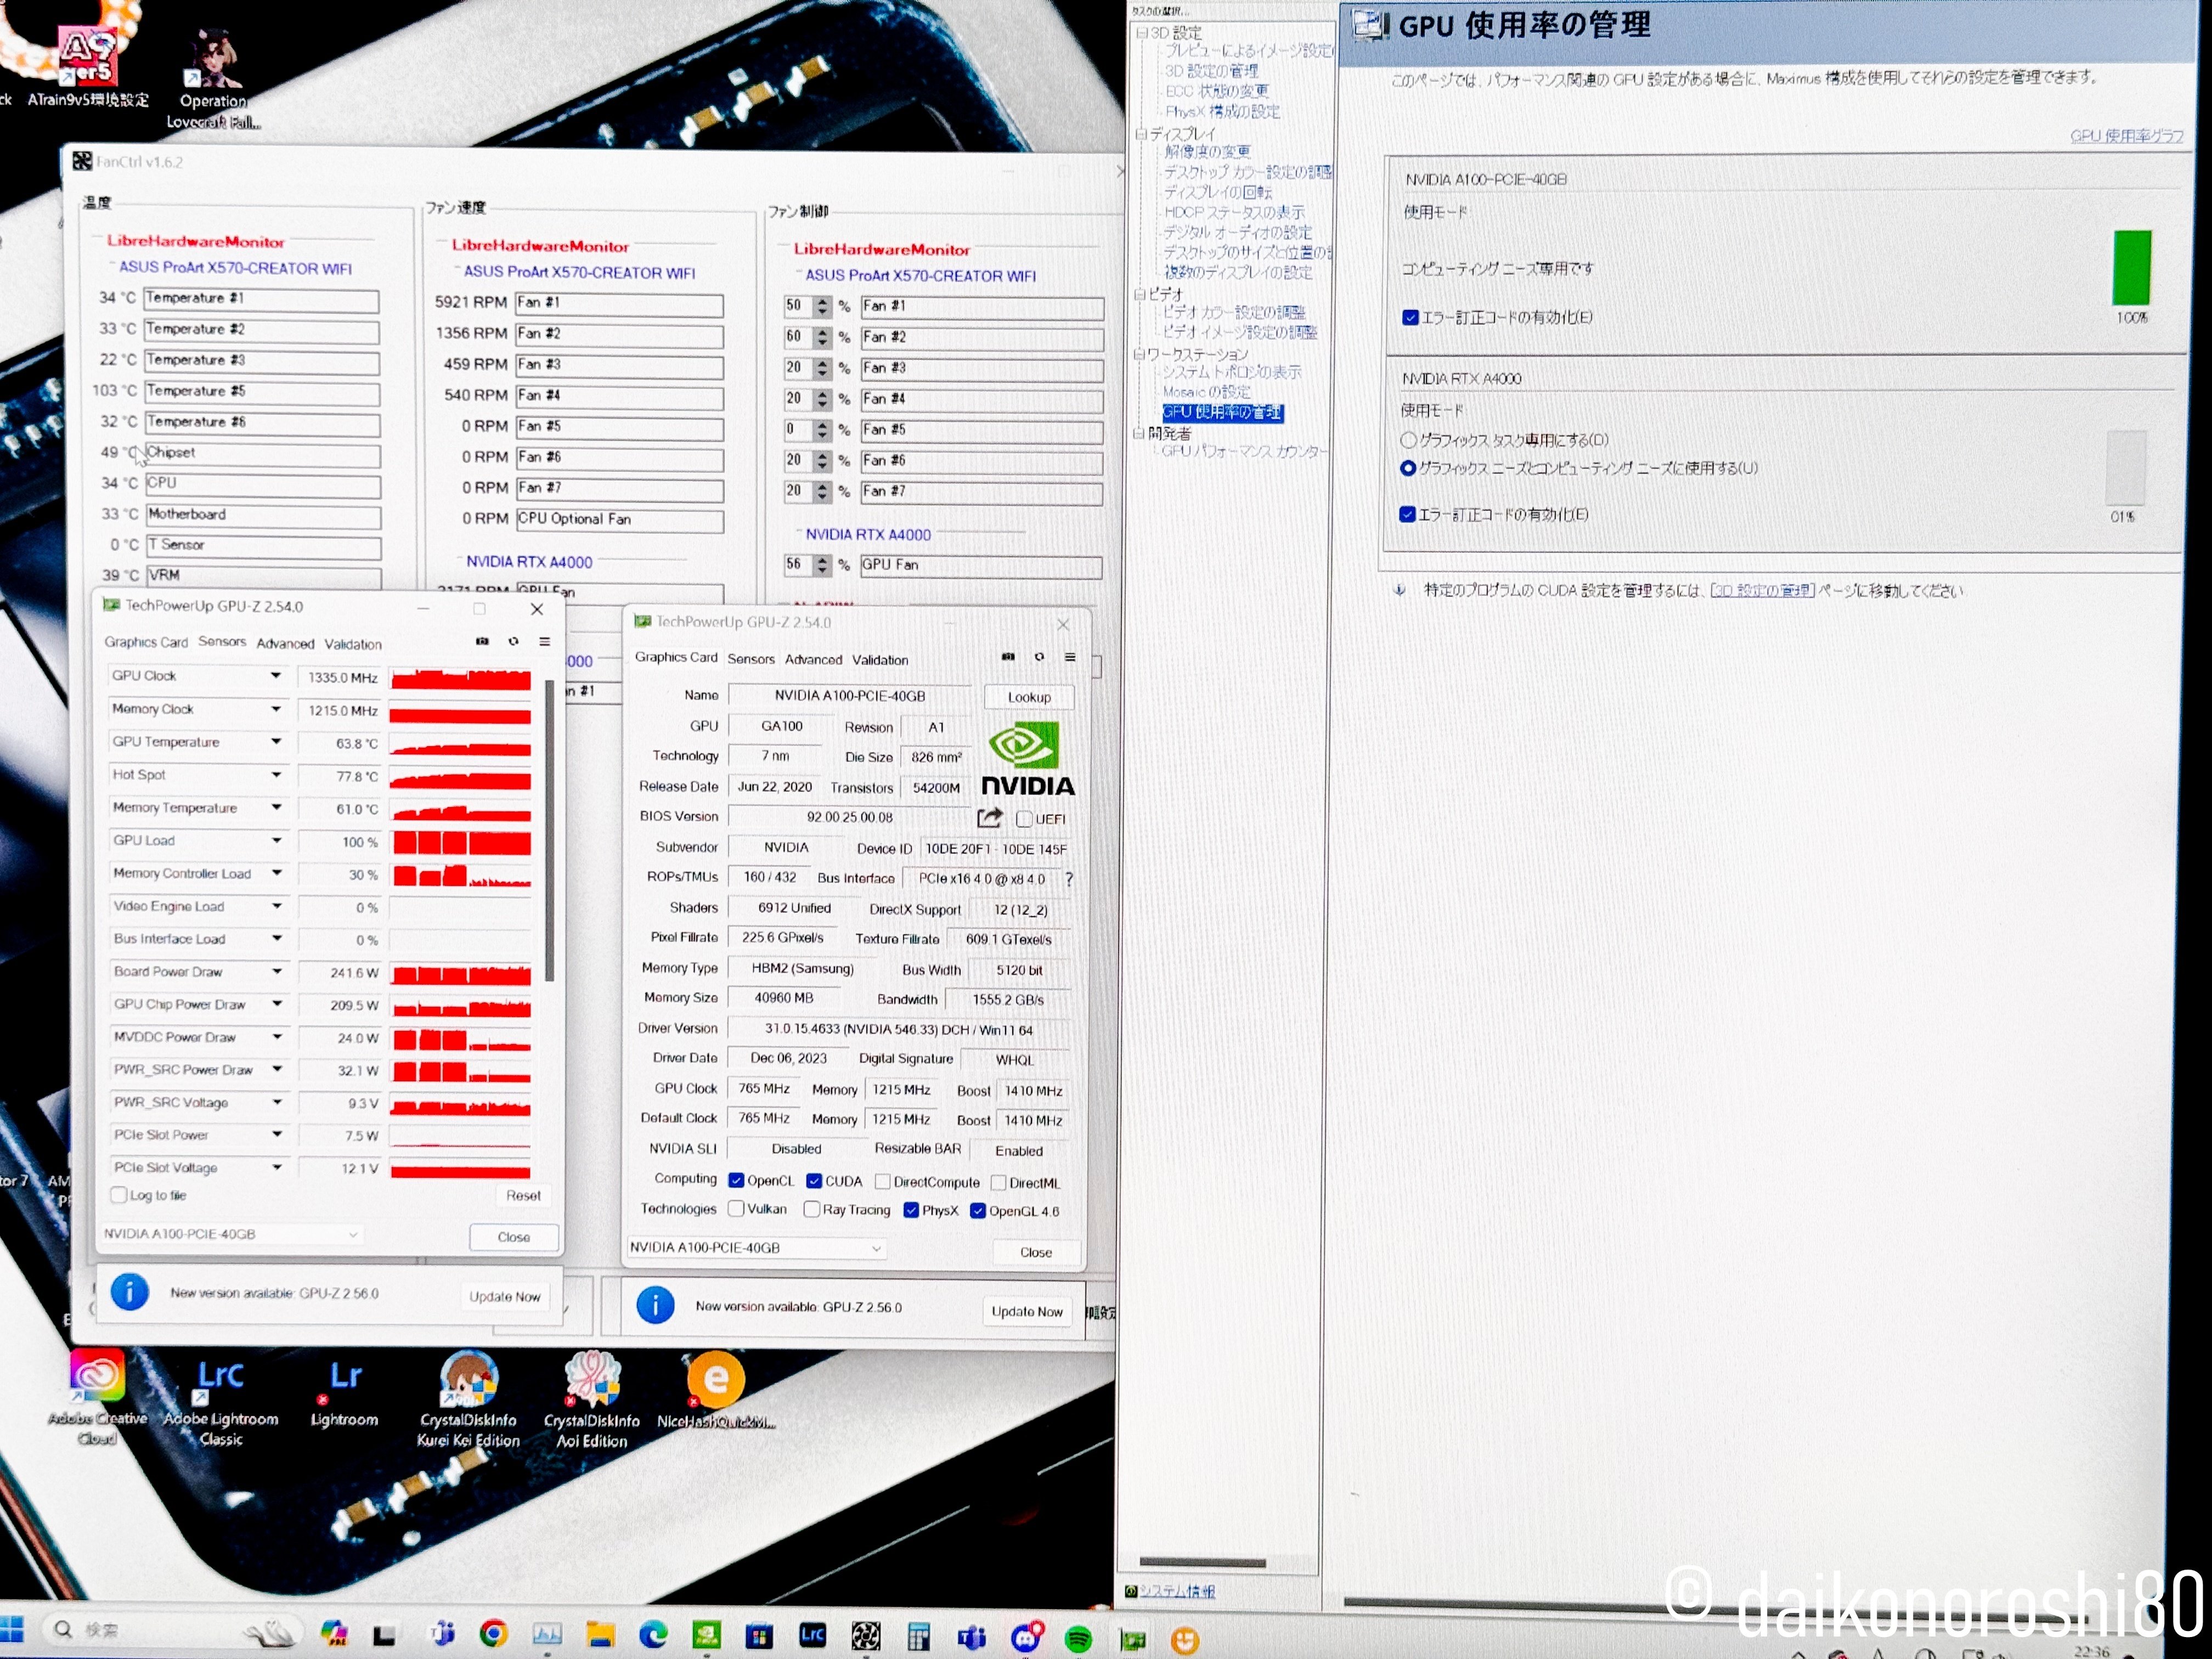Open File Explorer from taskbar
The image size is (2212, 1659).
pos(600,1635)
